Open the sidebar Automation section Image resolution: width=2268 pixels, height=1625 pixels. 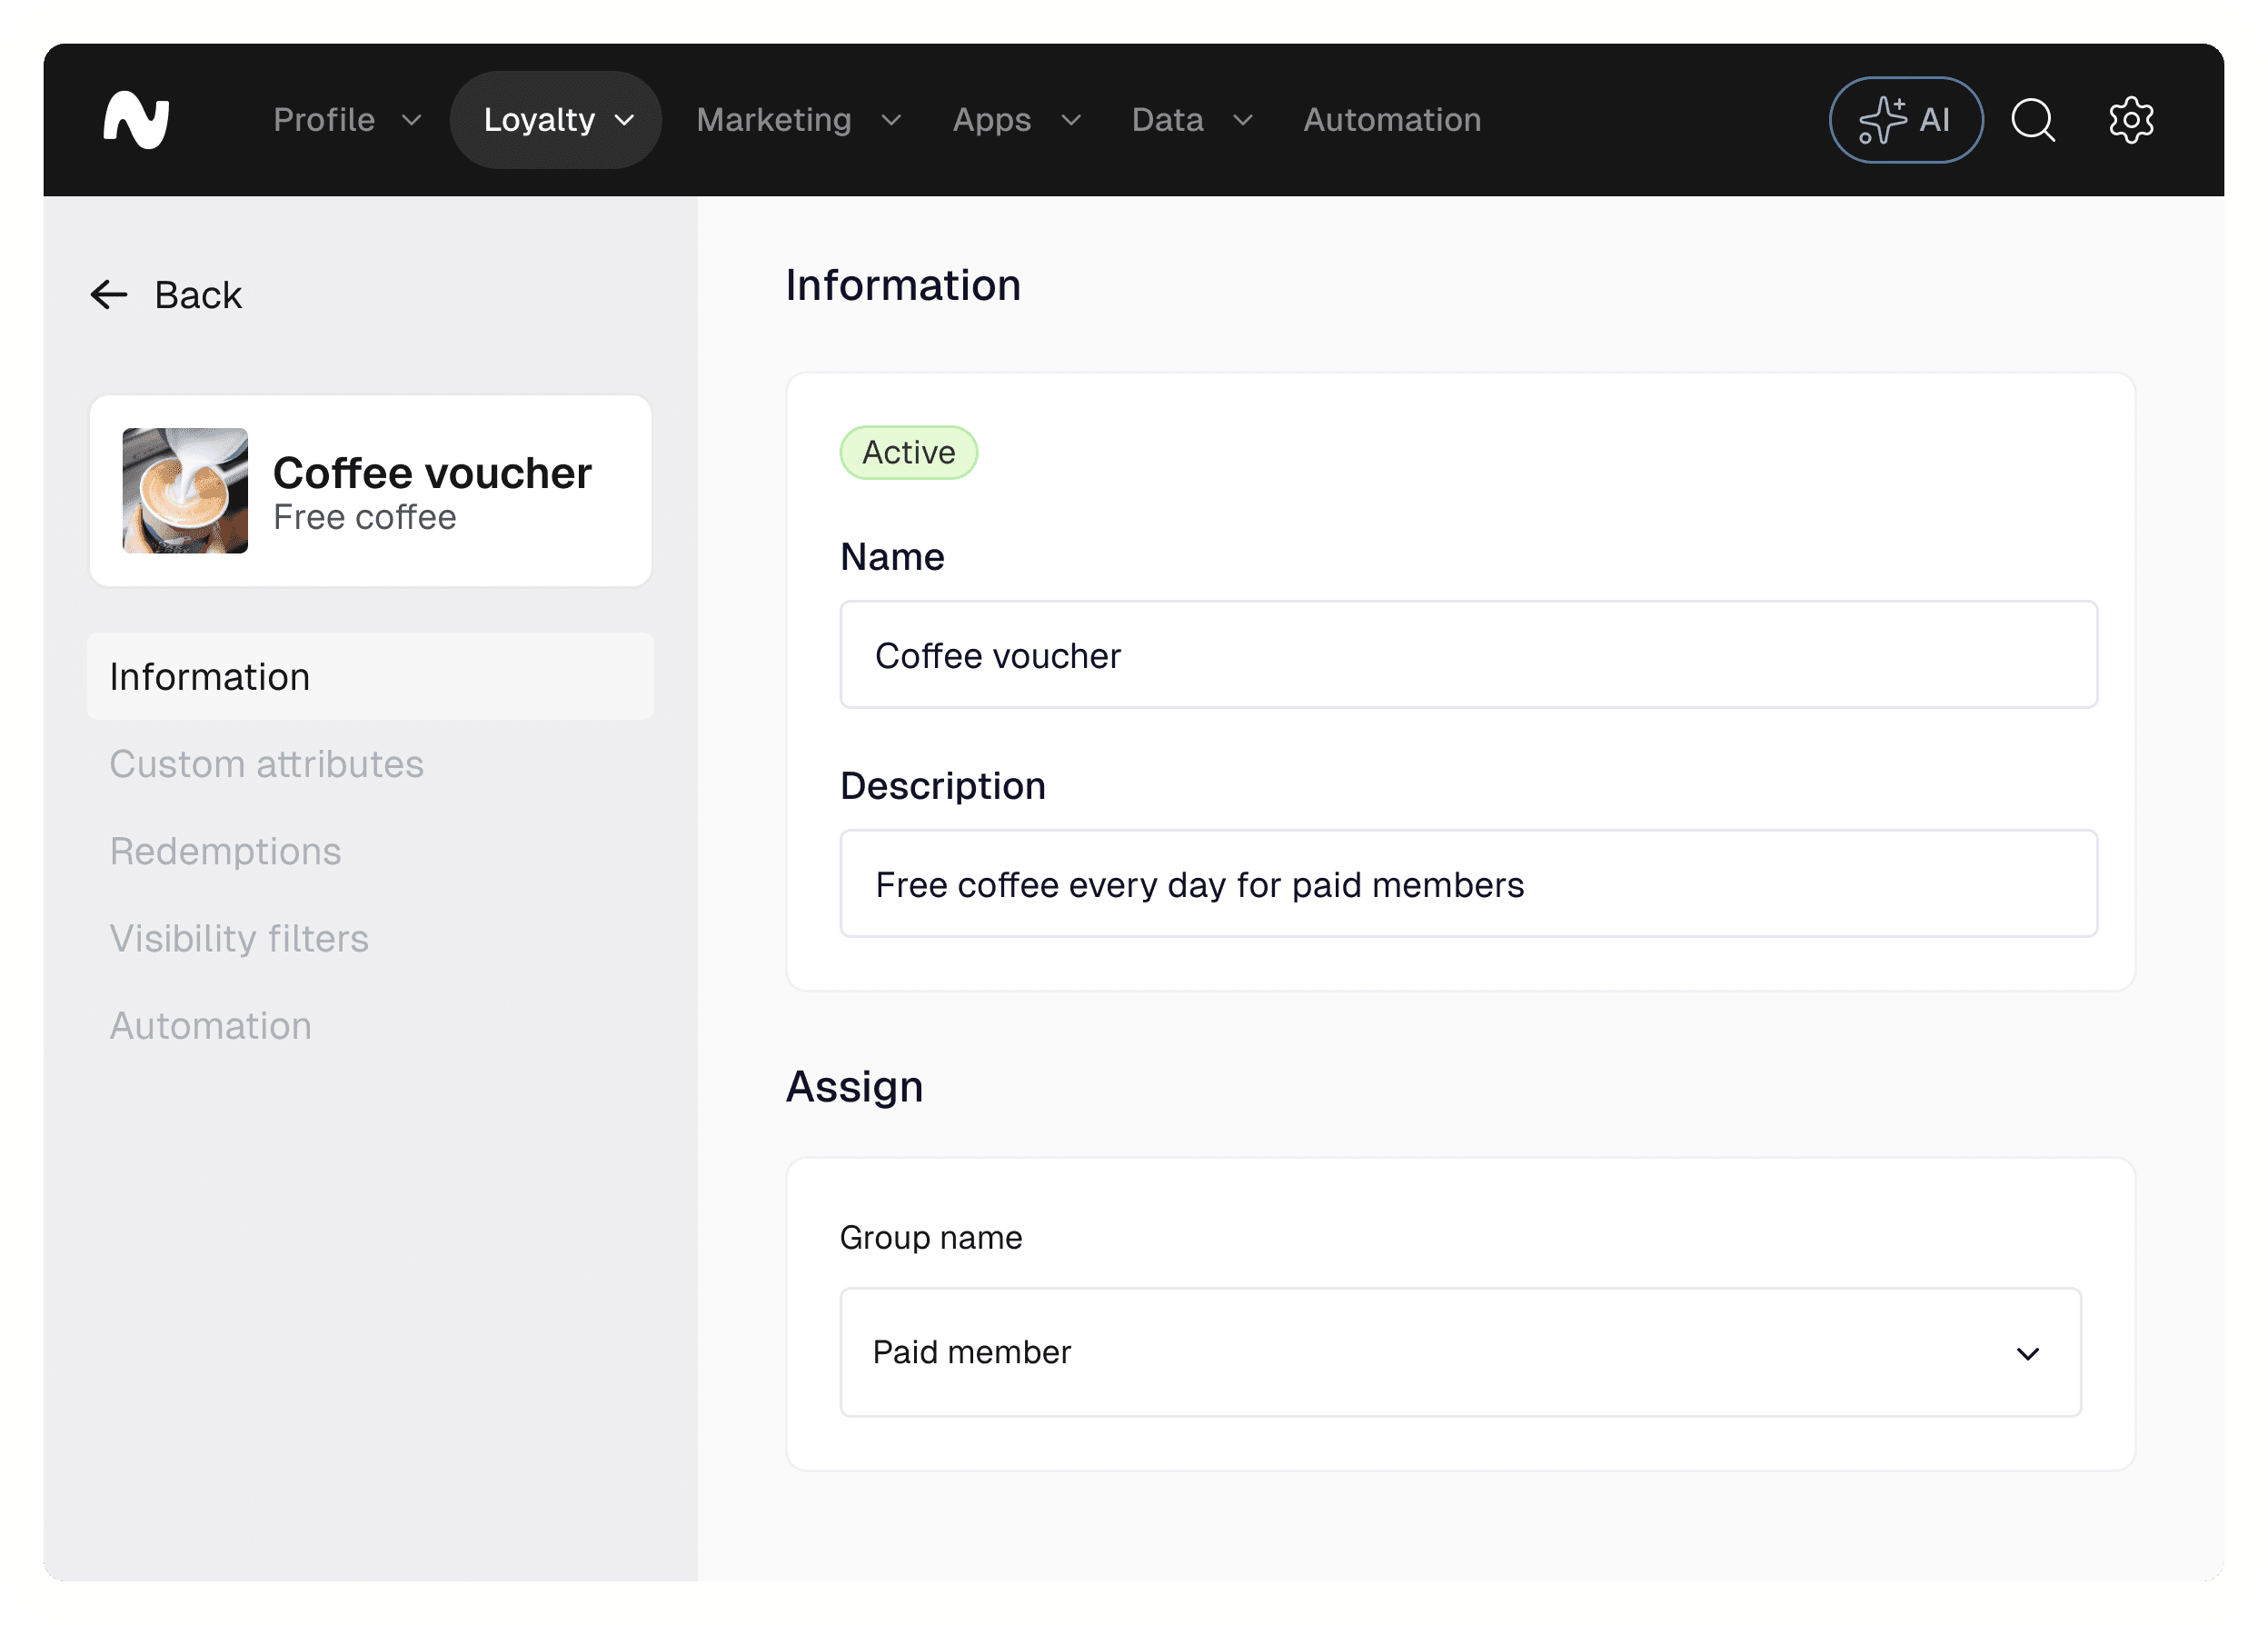tap(210, 1026)
